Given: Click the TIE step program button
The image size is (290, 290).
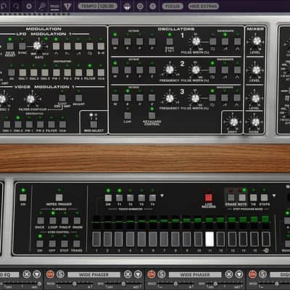Looking at the screenshot, I should (x=253, y=197).
